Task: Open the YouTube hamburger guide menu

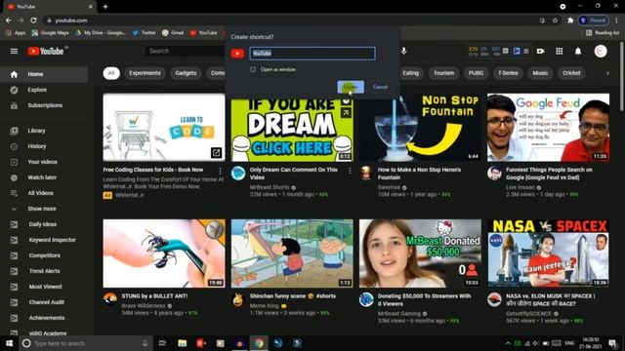Action: pos(14,51)
